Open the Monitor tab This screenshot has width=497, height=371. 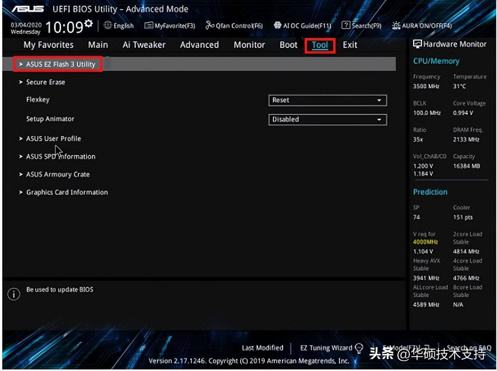(x=249, y=45)
